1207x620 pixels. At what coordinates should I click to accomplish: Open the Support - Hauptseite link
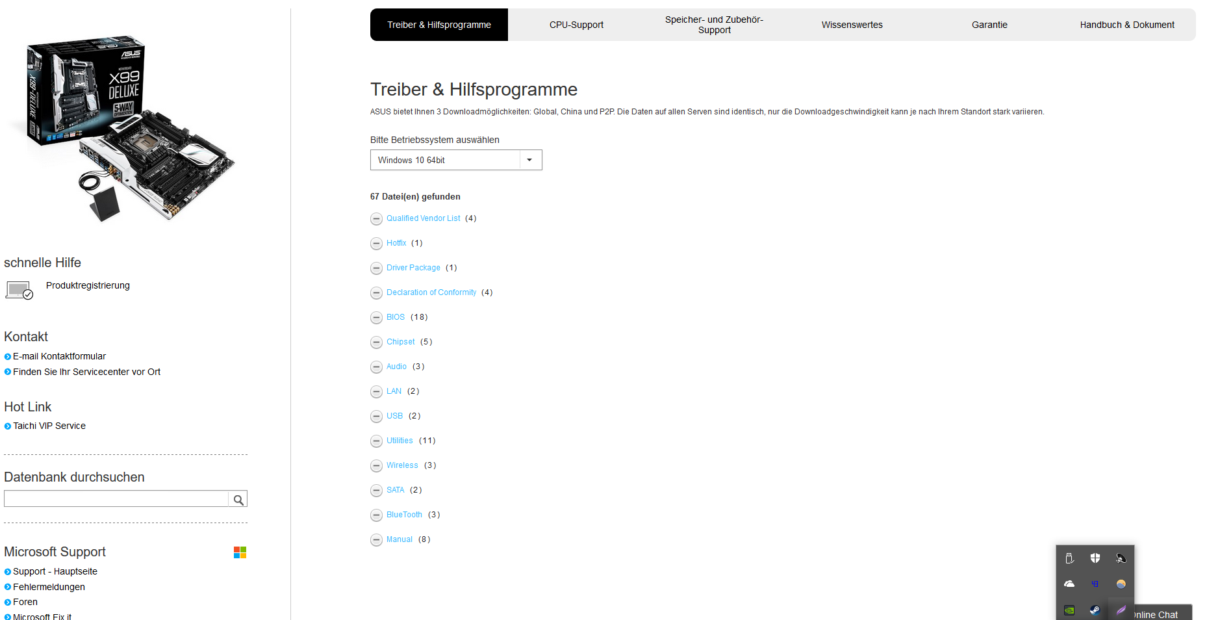coord(55,571)
